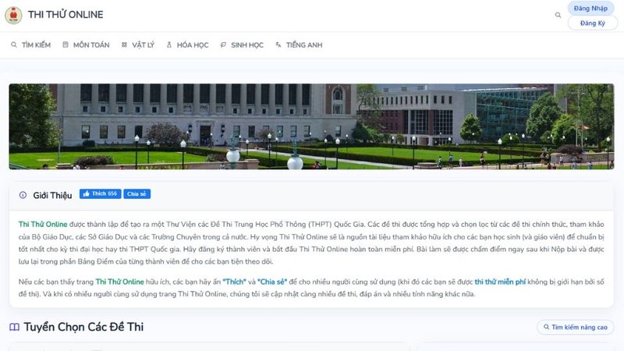Click the flask icon beside HÓA HỌC
Image resolution: width=624 pixels, height=351 pixels.
[x=169, y=44]
